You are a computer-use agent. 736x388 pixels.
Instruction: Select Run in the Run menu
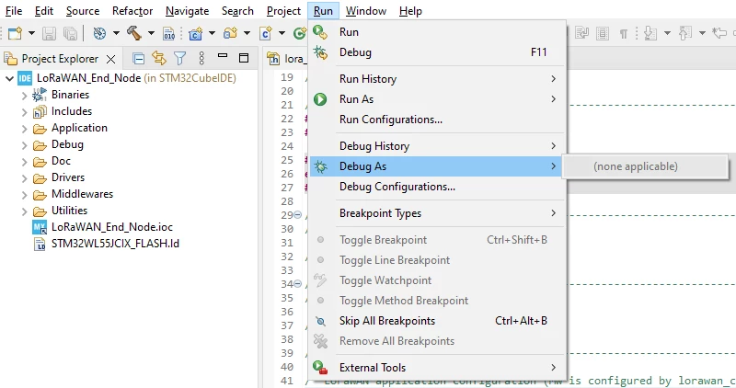click(x=438, y=32)
